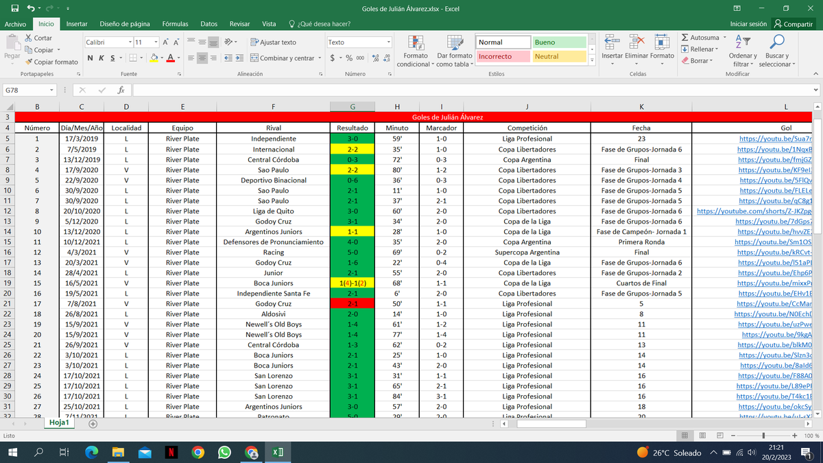
Task: Decrease font size with the smaller A
Action: tap(177, 42)
